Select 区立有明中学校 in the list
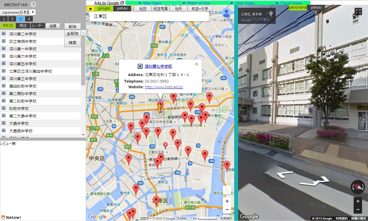Viewport: 368px width, 221px height. [x=40, y=41]
